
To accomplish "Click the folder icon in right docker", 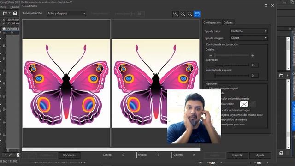I will point(281,76).
